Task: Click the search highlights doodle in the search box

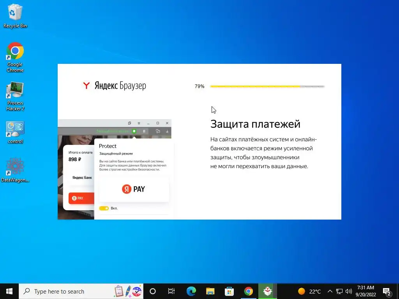Action: [x=128, y=291]
